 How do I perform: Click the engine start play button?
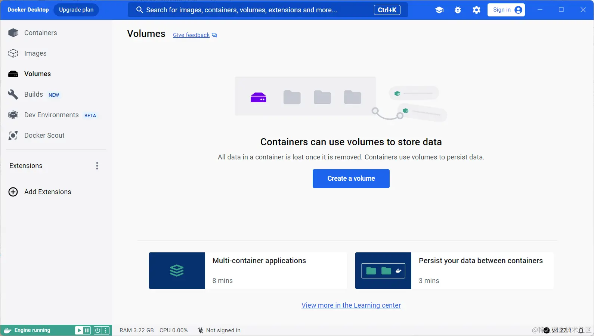tap(79, 330)
